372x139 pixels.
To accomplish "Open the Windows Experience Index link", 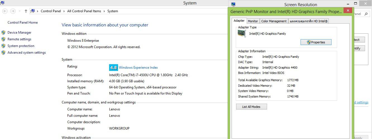I will [138, 67].
